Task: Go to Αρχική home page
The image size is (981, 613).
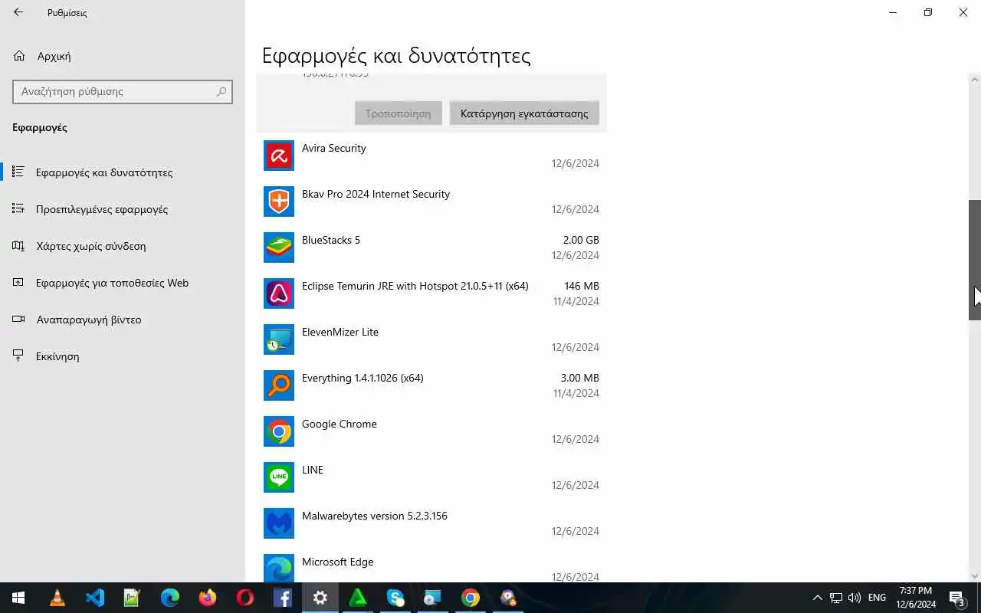Action: 123,56
